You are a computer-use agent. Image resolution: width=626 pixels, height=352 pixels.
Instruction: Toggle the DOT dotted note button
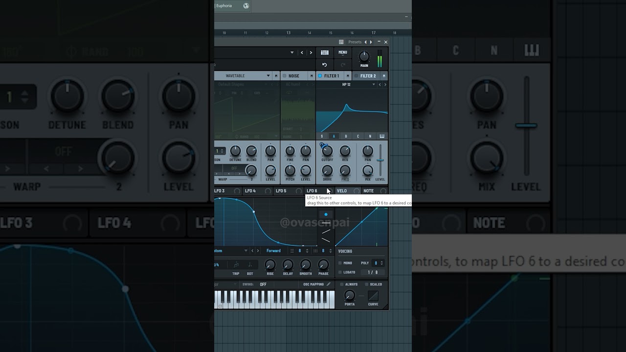[x=250, y=265]
